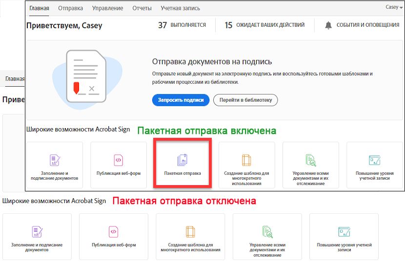Screen dimensions: 405x262
Task: Click Заполнение и подписание icon in top window
Action: click(x=55, y=160)
